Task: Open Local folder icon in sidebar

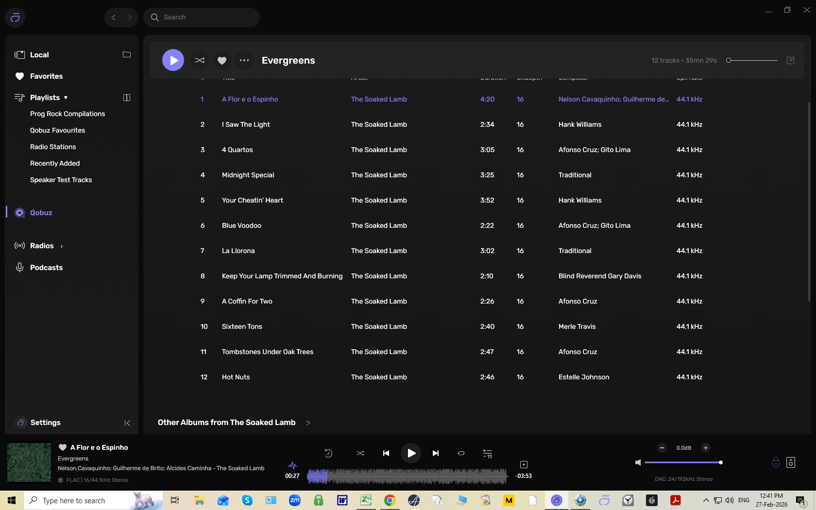Action: [127, 55]
